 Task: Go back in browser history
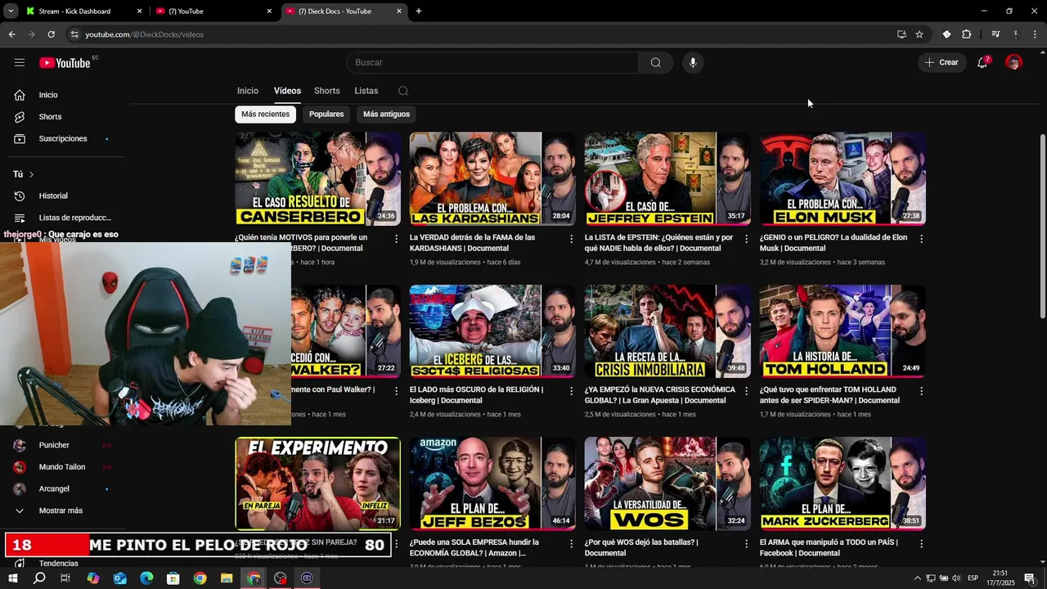[x=11, y=34]
